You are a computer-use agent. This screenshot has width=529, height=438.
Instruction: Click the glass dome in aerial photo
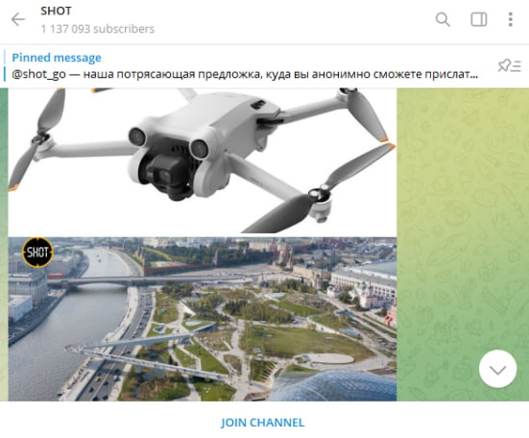click(334, 386)
